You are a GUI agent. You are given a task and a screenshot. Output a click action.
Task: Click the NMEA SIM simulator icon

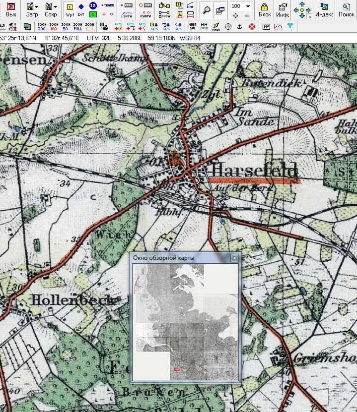[192, 27]
